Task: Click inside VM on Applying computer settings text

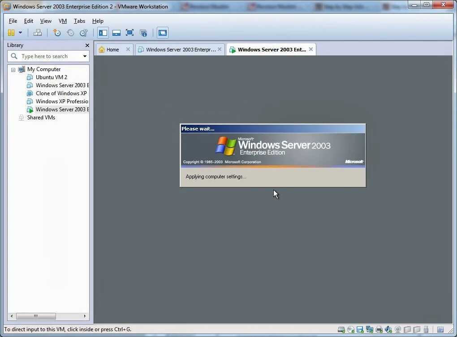Action: tap(216, 177)
